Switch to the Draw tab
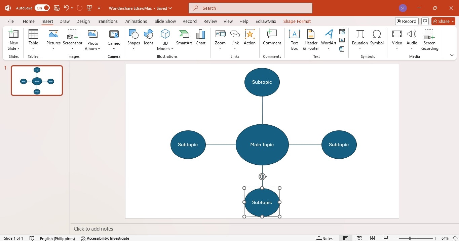 tap(65, 21)
